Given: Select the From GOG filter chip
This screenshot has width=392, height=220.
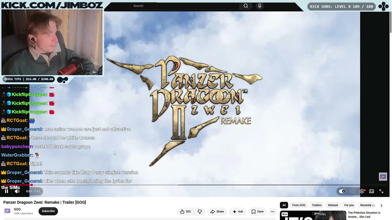Looking at the screenshot, I should 299,205.
